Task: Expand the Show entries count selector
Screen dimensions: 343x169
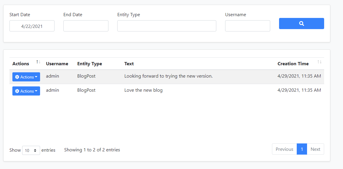Action: click(x=31, y=150)
